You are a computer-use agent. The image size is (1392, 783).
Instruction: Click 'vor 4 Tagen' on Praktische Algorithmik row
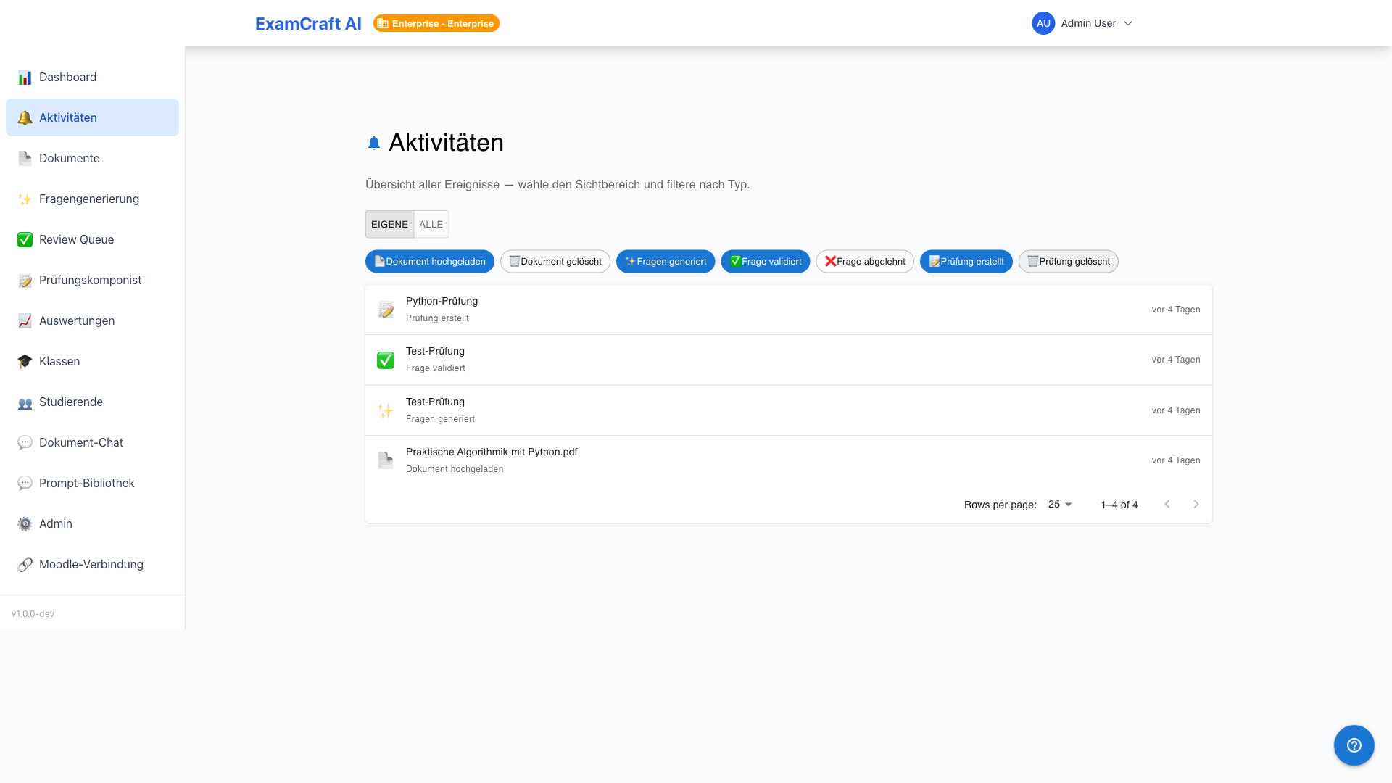coord(1176,460)
